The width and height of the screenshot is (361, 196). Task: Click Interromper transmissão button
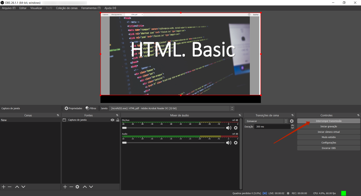(329, 121)
